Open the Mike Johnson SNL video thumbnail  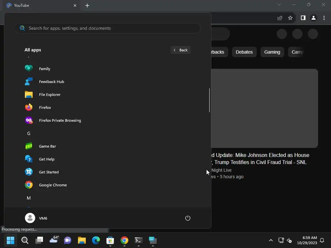pos(264,108)
